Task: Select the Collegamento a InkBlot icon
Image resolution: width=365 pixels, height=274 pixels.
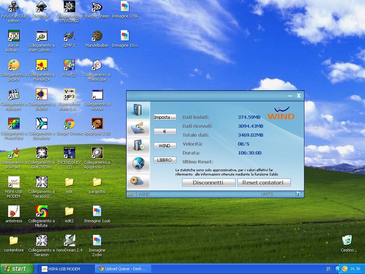Action: pyautogui.click(x=42, y=99)
